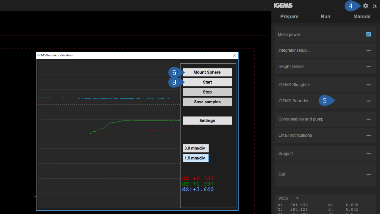Click Start in Rounder calibration
This screenshot has width=380, height=214.
tap(207, 82)
